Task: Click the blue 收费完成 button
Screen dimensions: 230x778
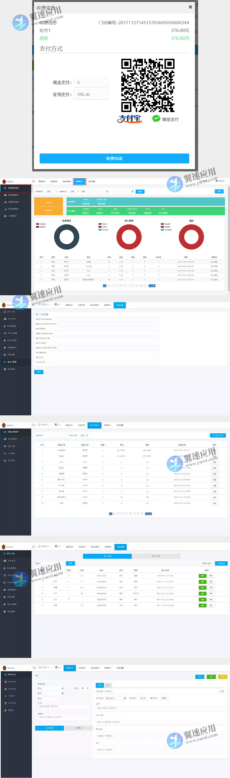Action: click(114, 158)
